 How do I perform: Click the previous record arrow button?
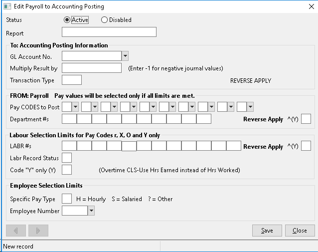tap(16, 231)
